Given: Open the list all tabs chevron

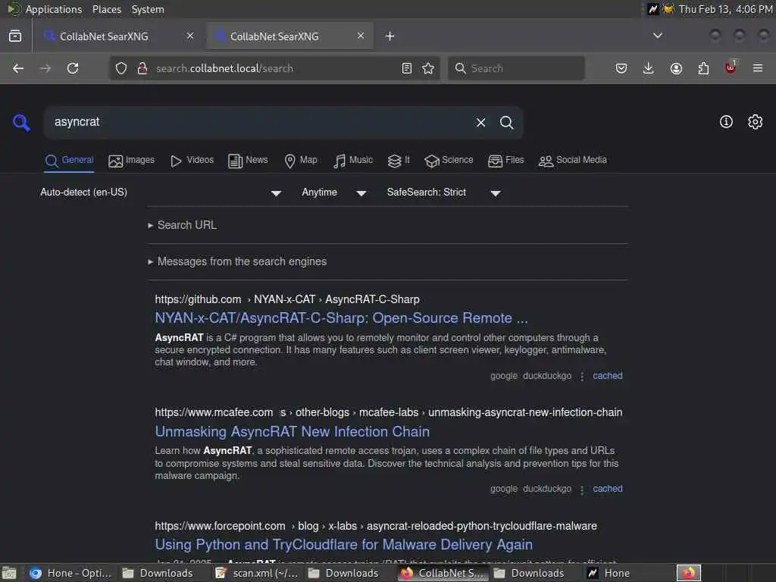Looking at the screenshot, I should click(658, 36).
